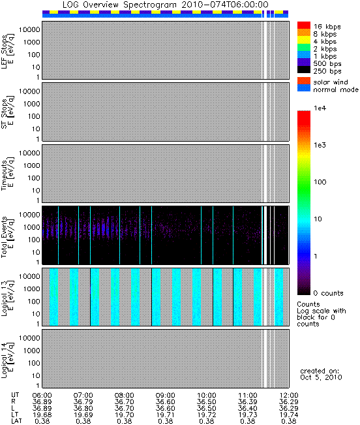
Task: Click the R value 36.39
Action: tap(248, 401)
